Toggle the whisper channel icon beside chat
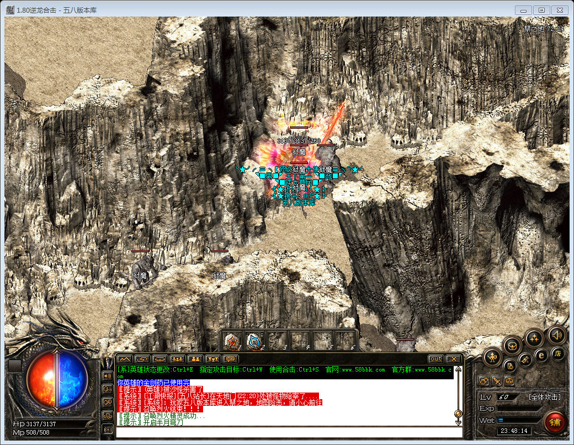 [x=108, y=389]
